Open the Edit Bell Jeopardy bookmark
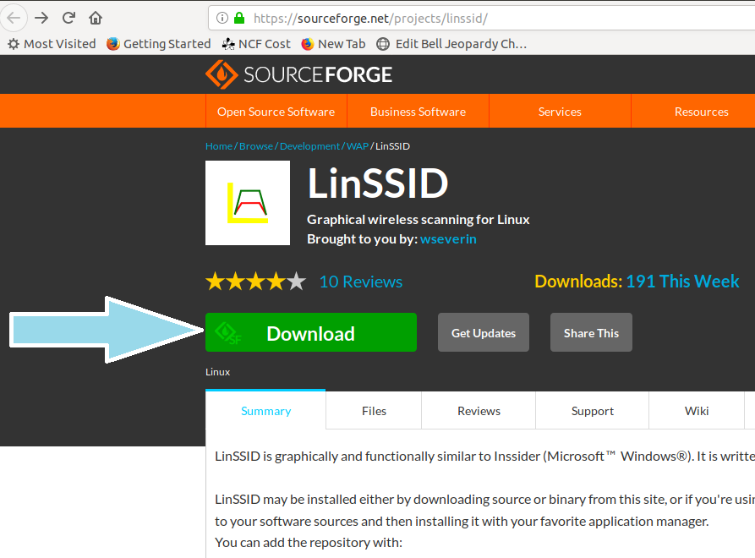The width and height of the screenshot is (755, 558). click(x=451, y=44)
